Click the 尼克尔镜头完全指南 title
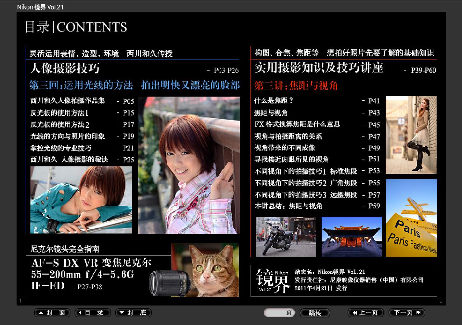Screen dimensions: 462x325 click(65, 249)
